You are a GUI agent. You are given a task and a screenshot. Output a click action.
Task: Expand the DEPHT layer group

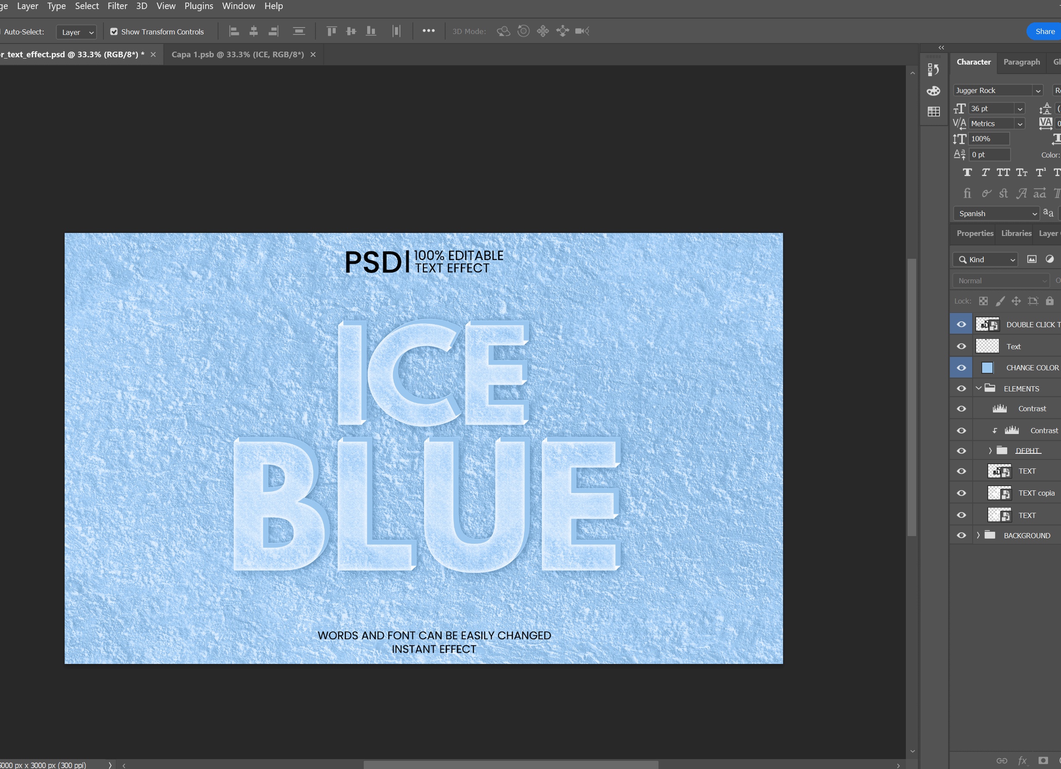(x=990, y=451)
